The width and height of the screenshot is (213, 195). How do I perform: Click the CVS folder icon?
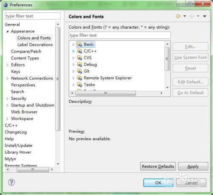(80, 58)
